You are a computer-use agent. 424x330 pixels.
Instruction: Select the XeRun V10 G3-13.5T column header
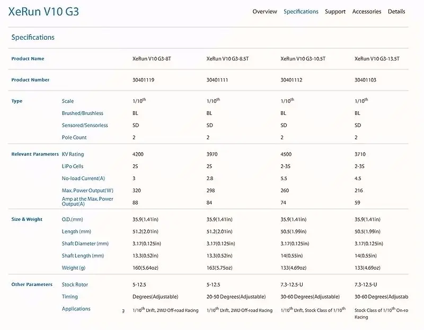pos(377,59)
